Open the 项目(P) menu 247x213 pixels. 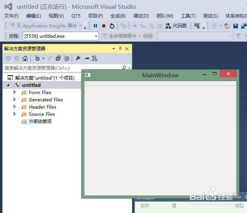[95, 16]
